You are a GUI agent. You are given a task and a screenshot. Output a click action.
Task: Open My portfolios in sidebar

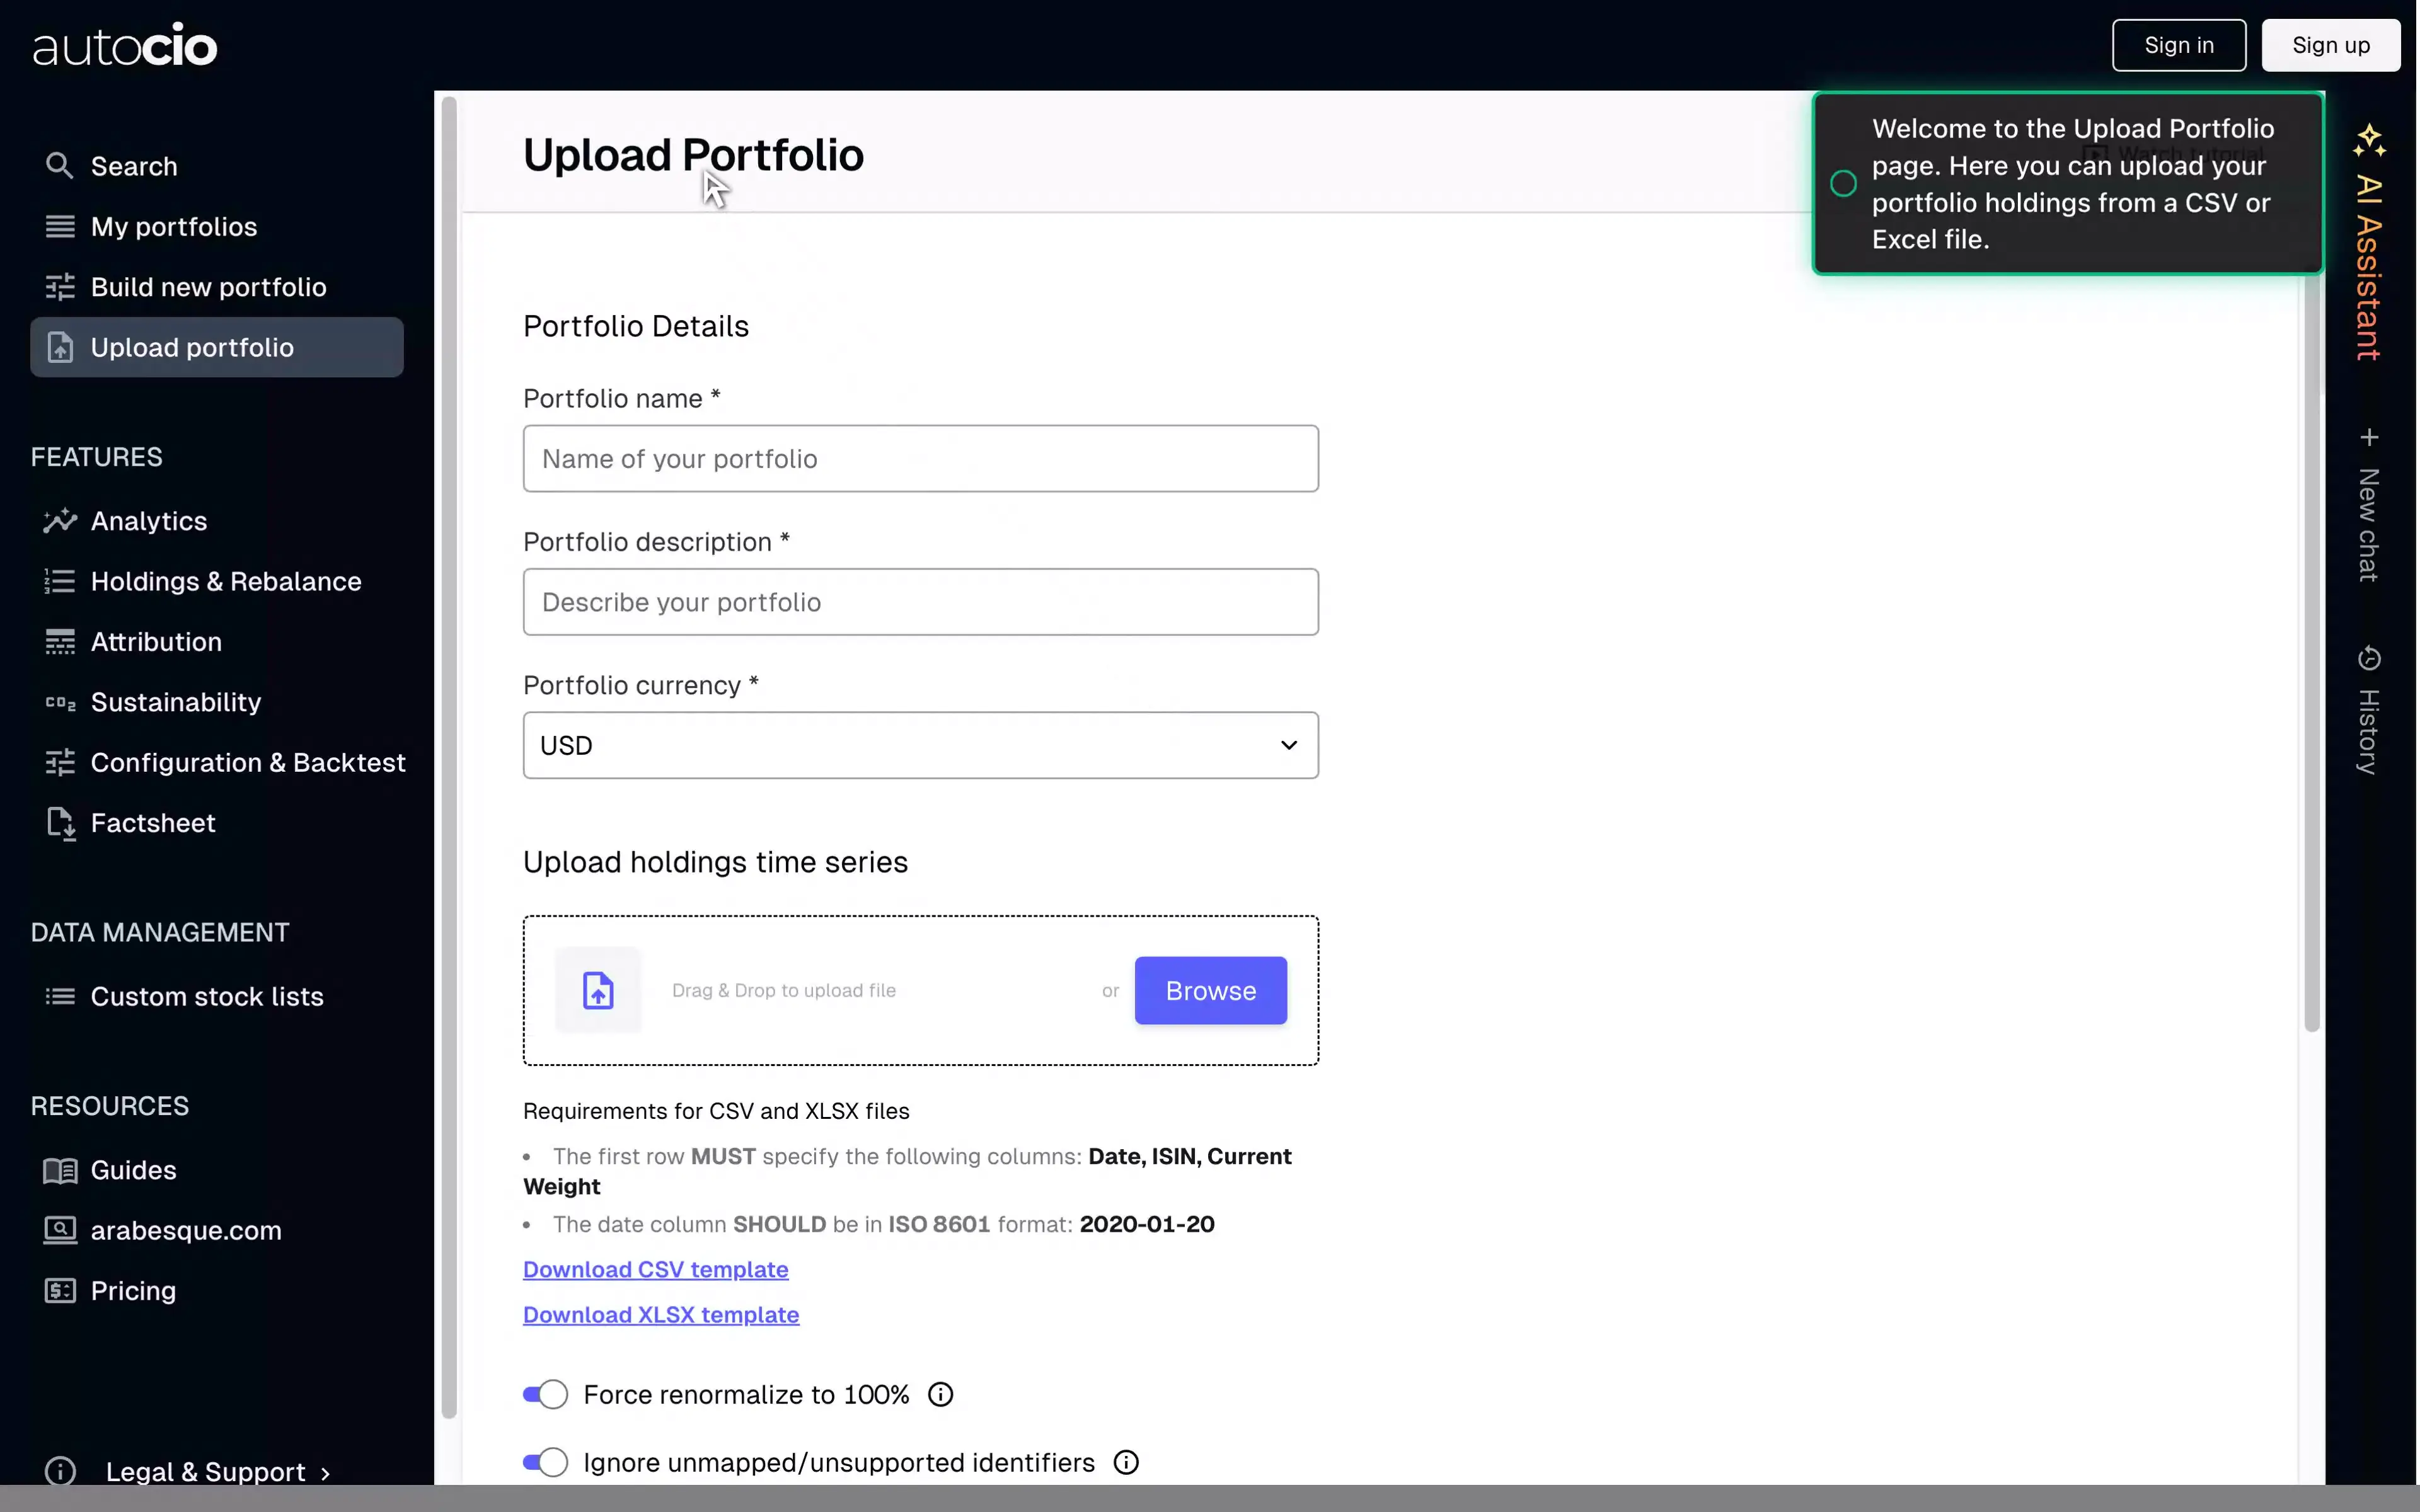pyautogui.click(x=174, y=227)
